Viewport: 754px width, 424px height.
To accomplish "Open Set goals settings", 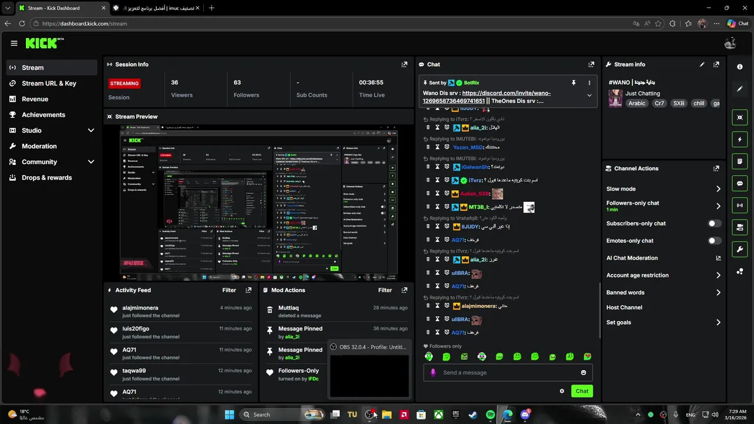I will coord(663,322).
